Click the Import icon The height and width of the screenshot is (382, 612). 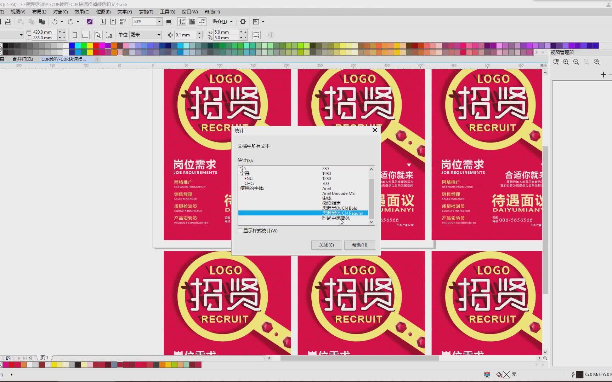(102, 22)
